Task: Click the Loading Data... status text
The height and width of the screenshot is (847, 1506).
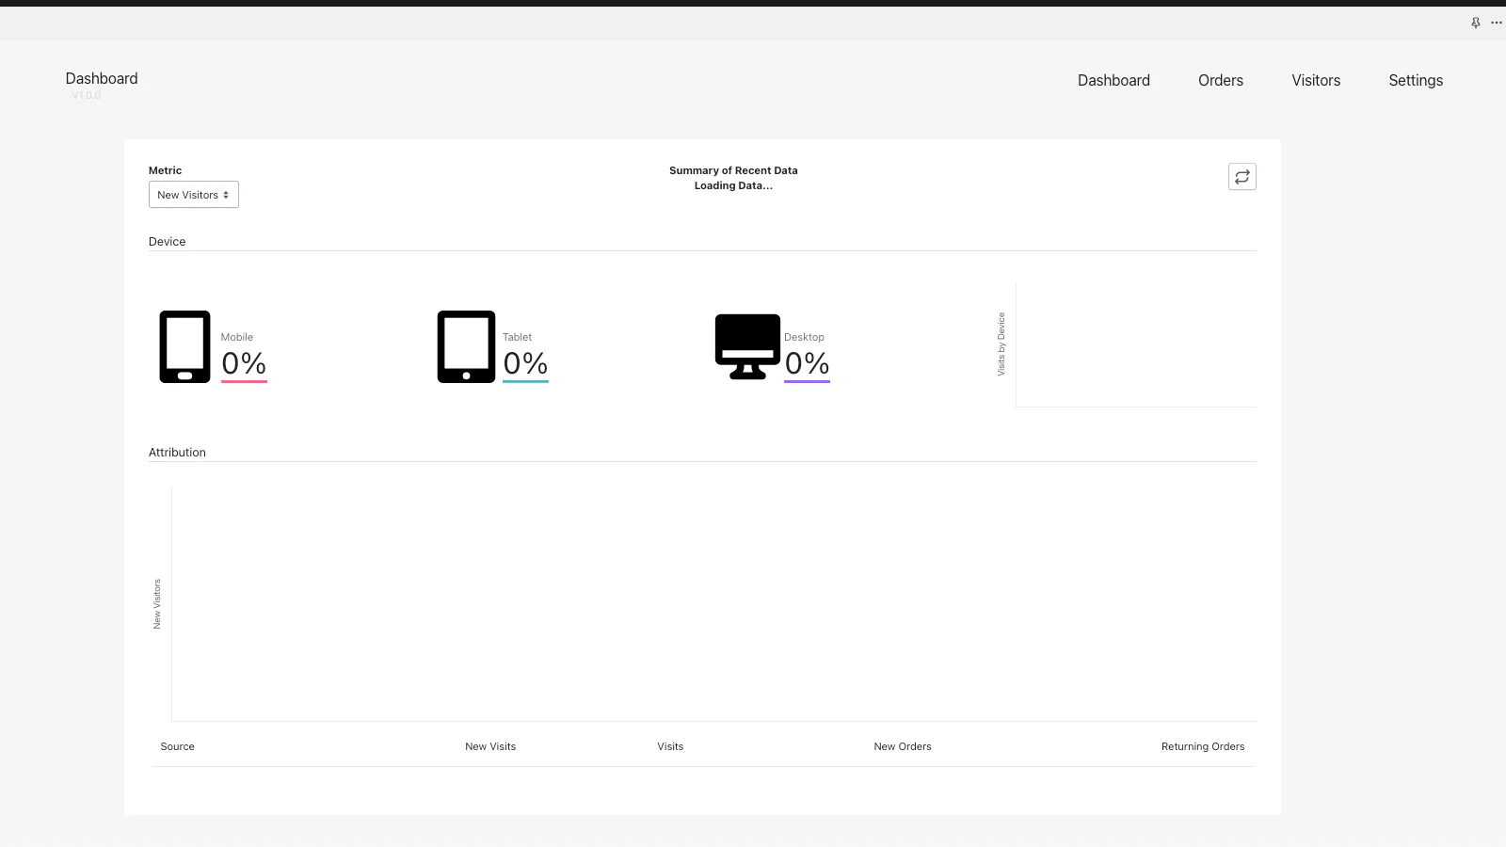Action: (733, 185)
